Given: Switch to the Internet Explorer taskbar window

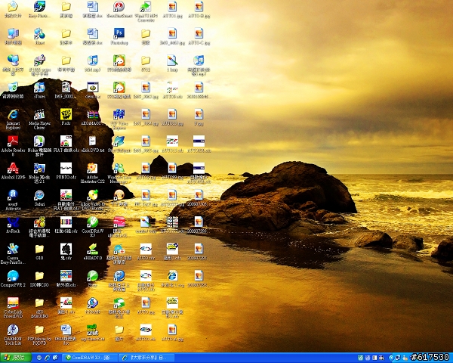Looking at the screenshot, I should pyautogui.click(x=146, y=358).
